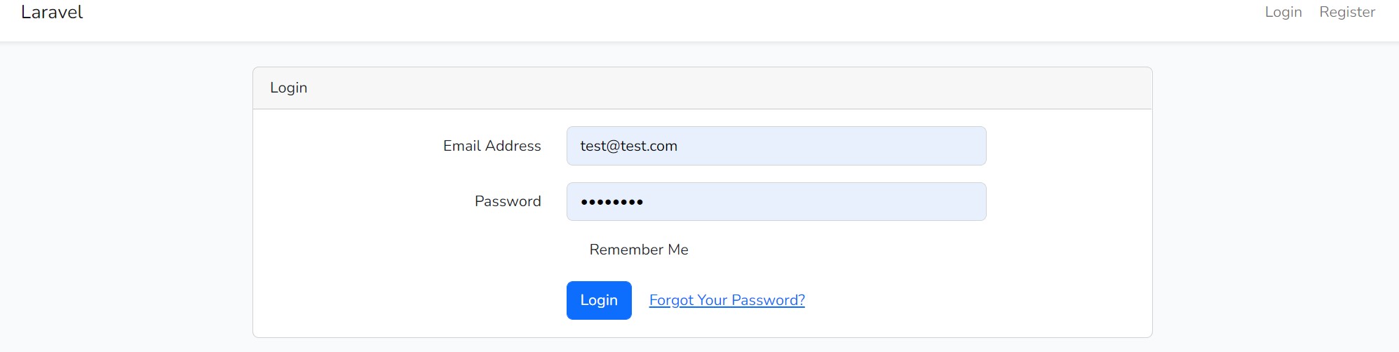This screenshot has height=352, width=1399.
Task: Return home via Laravel navbar title
Action: (x=52, y=13)
